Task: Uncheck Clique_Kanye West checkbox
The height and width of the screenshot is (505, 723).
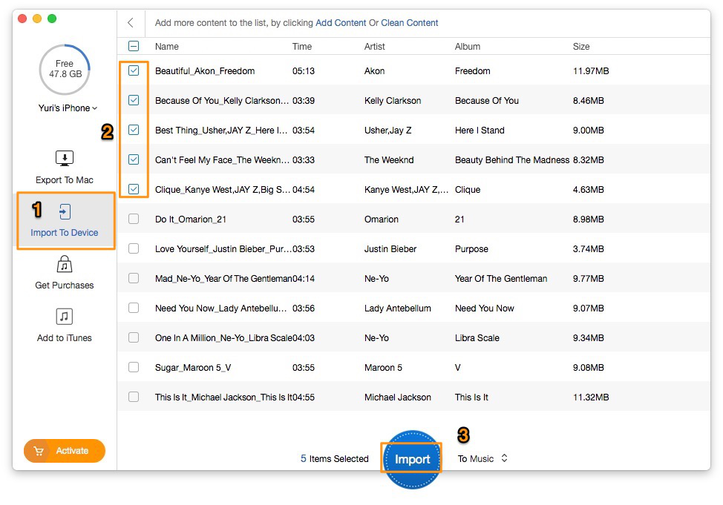Action: (134, 189)
